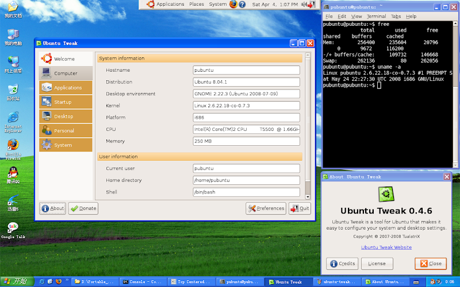Open the Firefox launcher in GNOME panel
Image resolution: width=460 pixels, height=287 pixels.
(233, 4)
